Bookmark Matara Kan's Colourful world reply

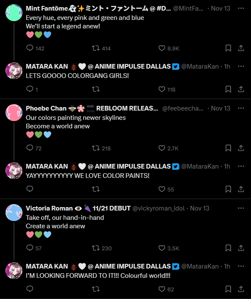coord(228,289)
